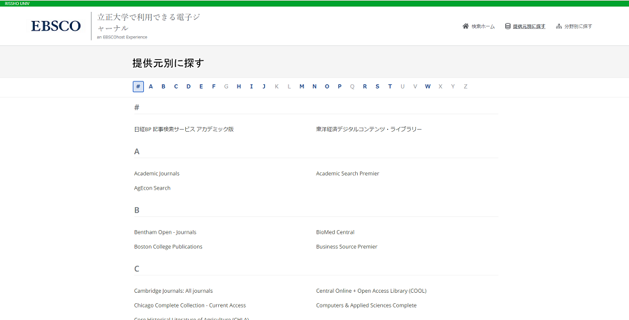
Task: Open Central Online + Open Access Library (COOL)
Action: pyautogui.click(x=371, y=291)
